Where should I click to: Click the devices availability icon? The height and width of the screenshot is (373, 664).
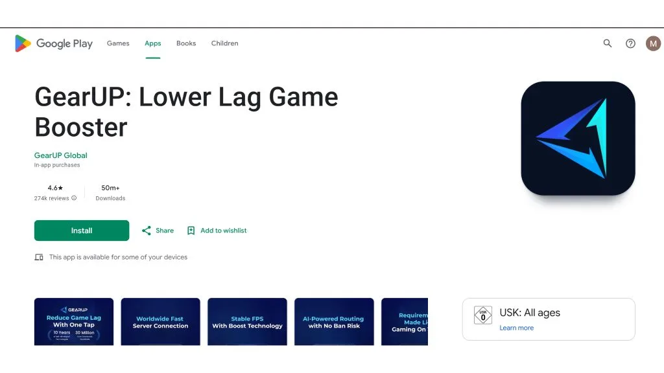(39, 257)
